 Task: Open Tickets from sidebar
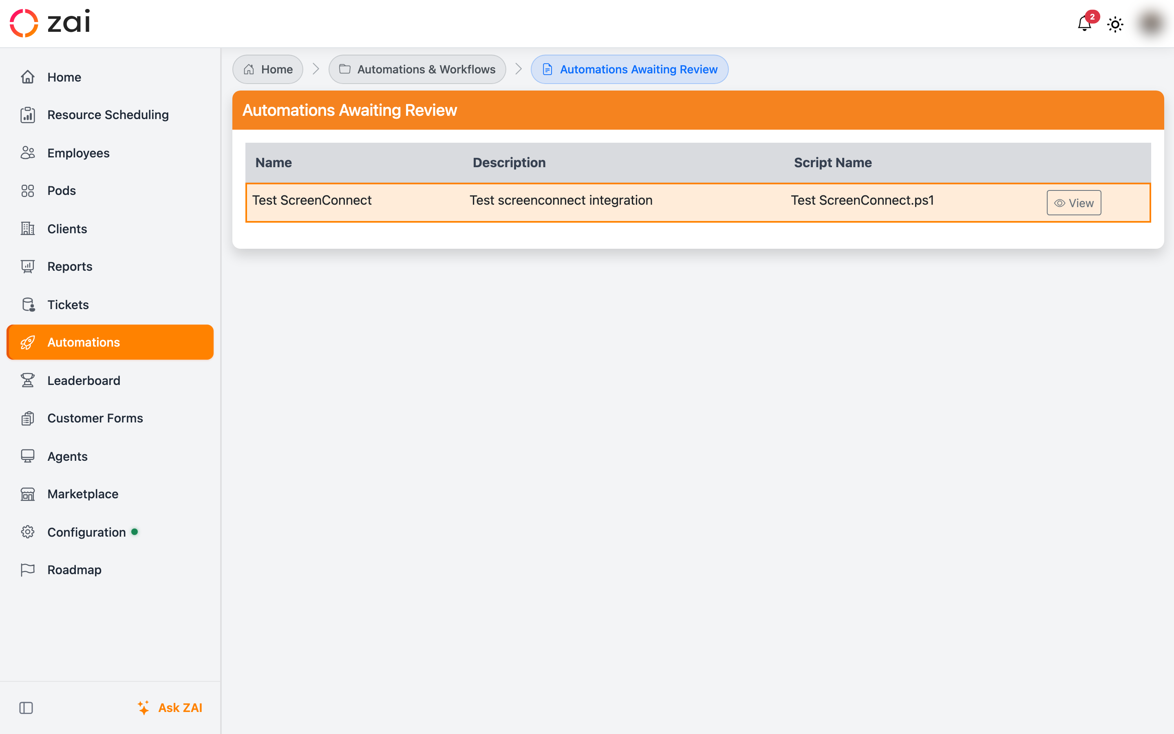click(x=110, y=304)
